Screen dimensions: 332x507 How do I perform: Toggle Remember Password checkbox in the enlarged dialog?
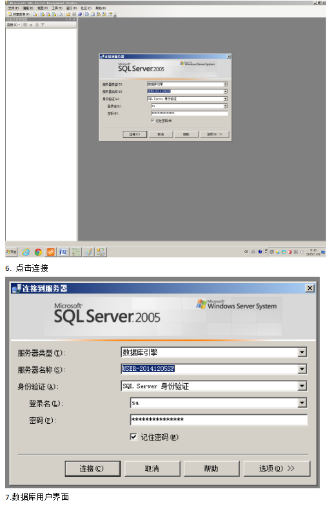pos(133,437)
